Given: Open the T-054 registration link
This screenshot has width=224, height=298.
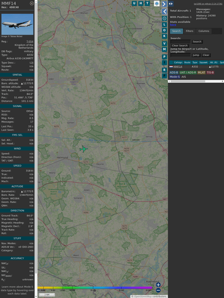Looking at the screenshot, I should tap(30, 41).
